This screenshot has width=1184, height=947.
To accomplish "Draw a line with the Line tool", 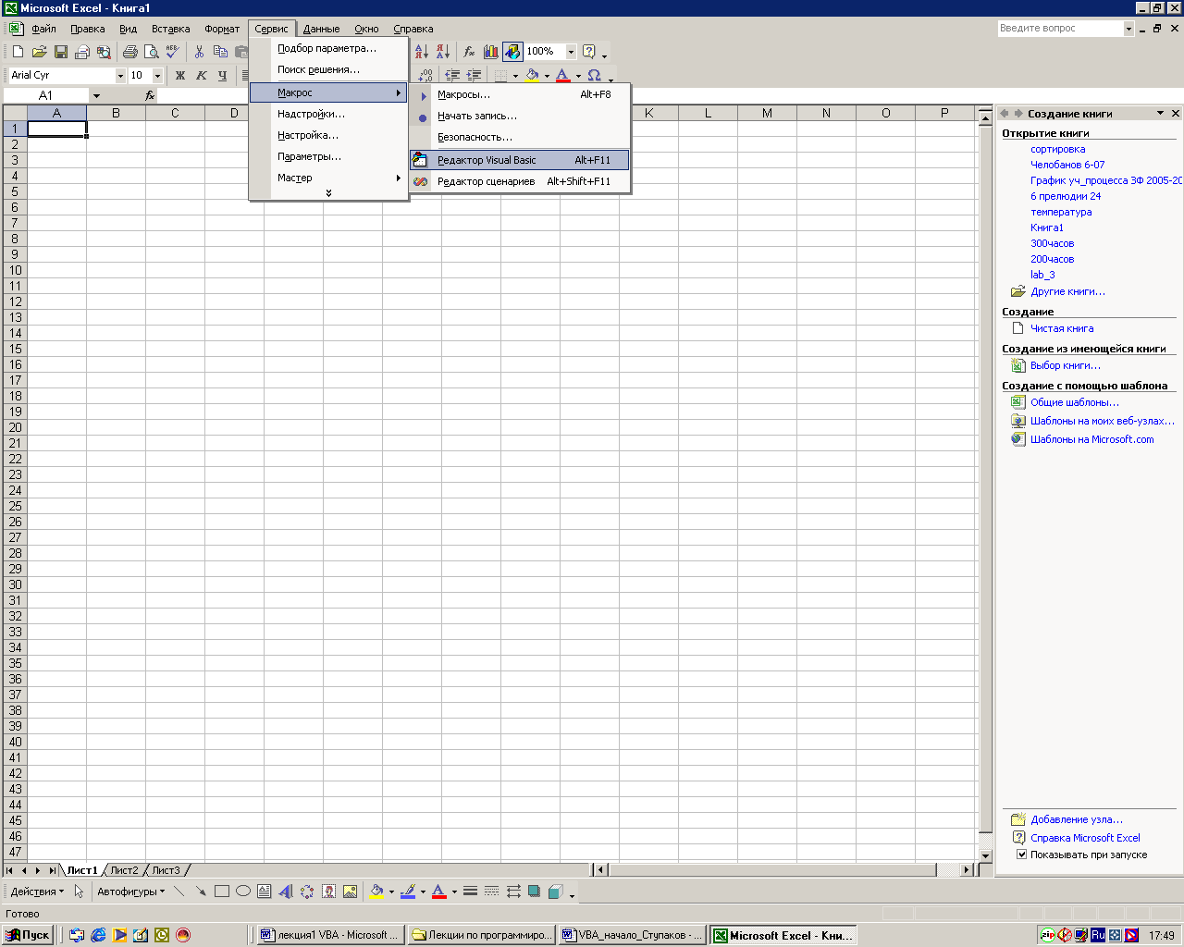I will (x=179, y=892).
